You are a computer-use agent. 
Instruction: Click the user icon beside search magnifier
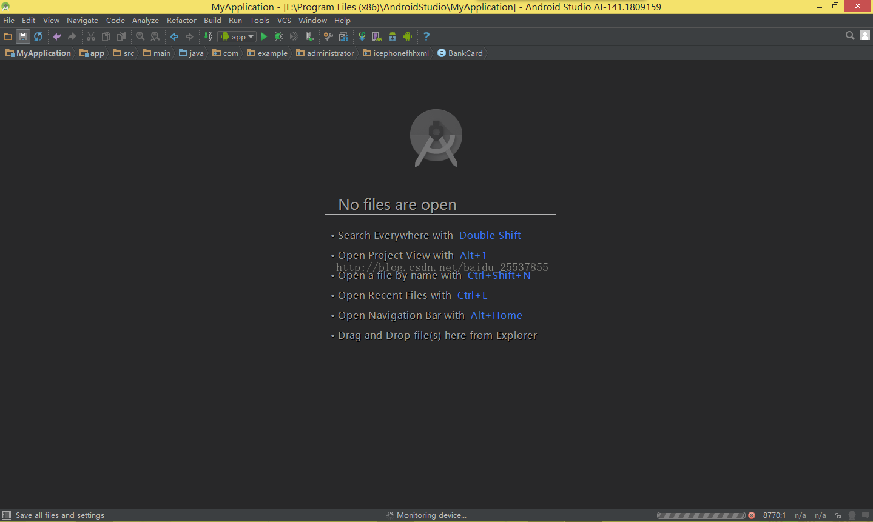(865, 36)
